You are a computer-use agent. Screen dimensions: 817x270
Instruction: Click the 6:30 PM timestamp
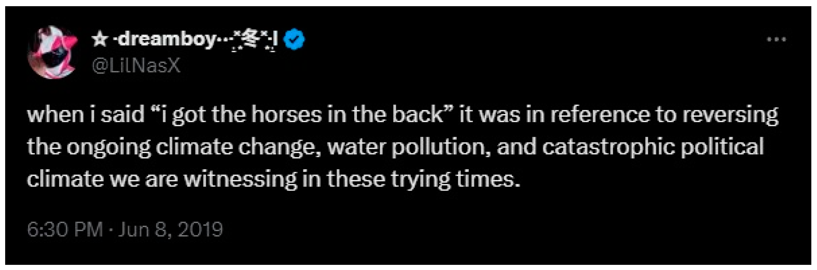tap(65, 229)
